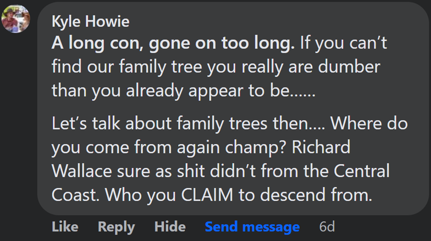This screenshot has height=241, width=431.
Task: Reply to Kyle Howie's comment
Action: click(116, 226)
